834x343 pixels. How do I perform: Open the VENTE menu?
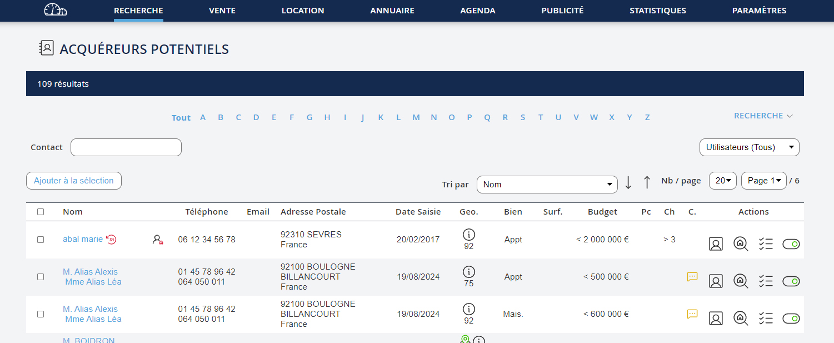222,11
